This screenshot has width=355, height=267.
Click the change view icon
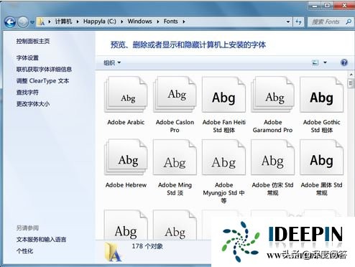point(315,62)
